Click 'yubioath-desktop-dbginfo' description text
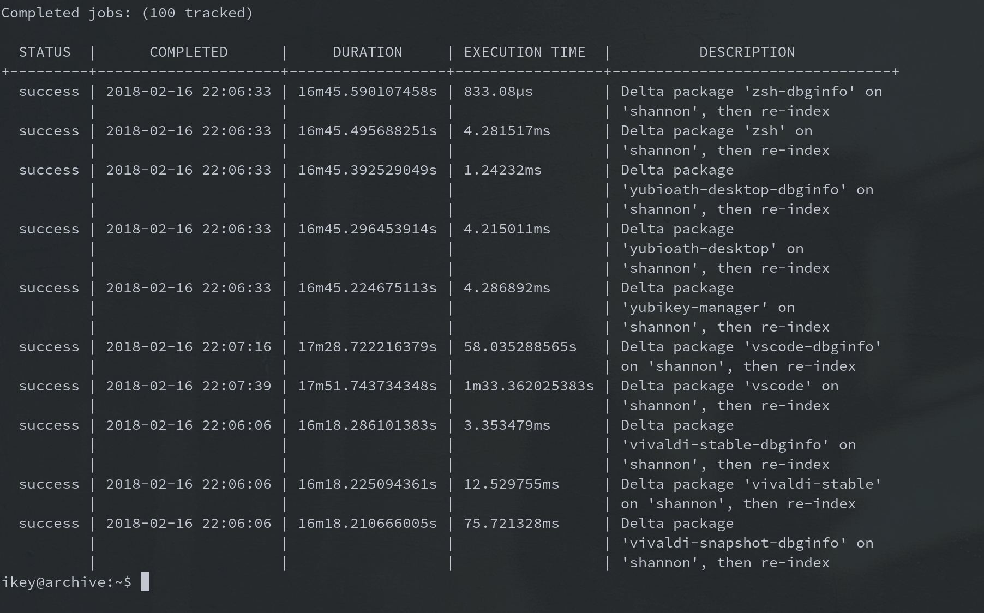 tap(734, 189)
